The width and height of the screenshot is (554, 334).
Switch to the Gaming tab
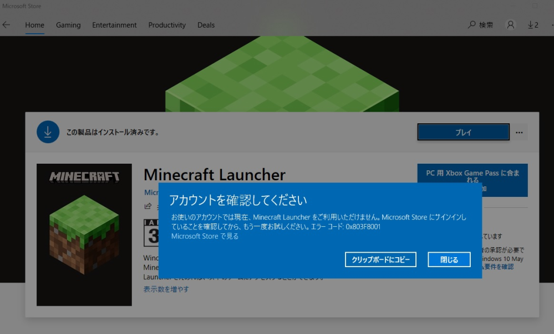point(68,25)
